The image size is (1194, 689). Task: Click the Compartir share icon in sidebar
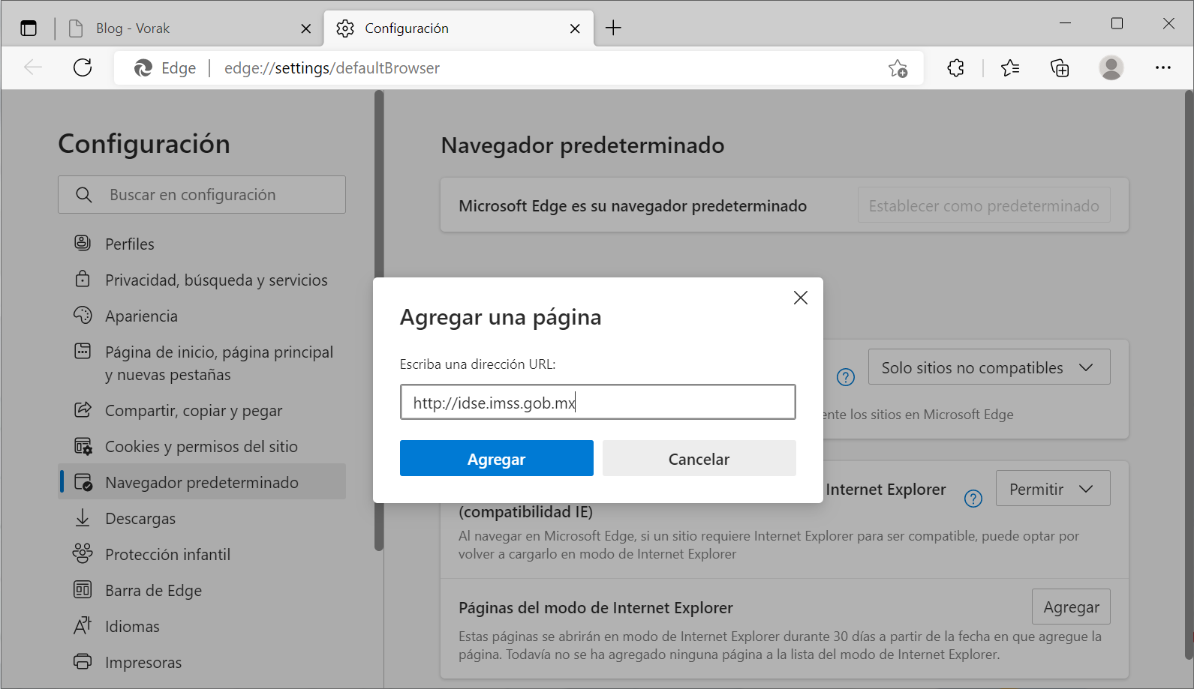click(83, 409)
